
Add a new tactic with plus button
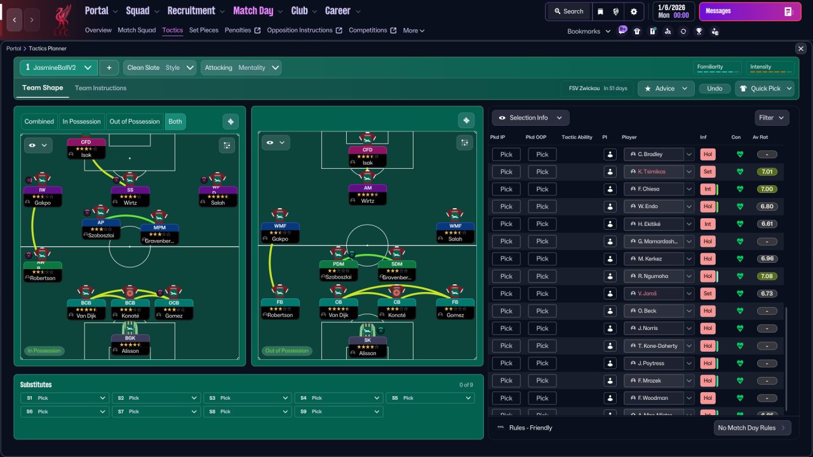109,68
